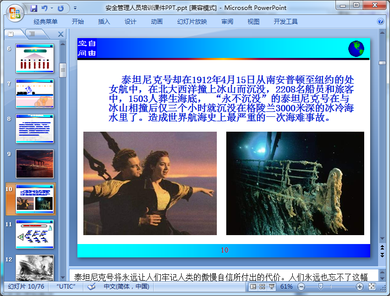This screenshot has width=390, height=296.
Task: Click the slide editor scroll down arrow
Action: [382, 239]
